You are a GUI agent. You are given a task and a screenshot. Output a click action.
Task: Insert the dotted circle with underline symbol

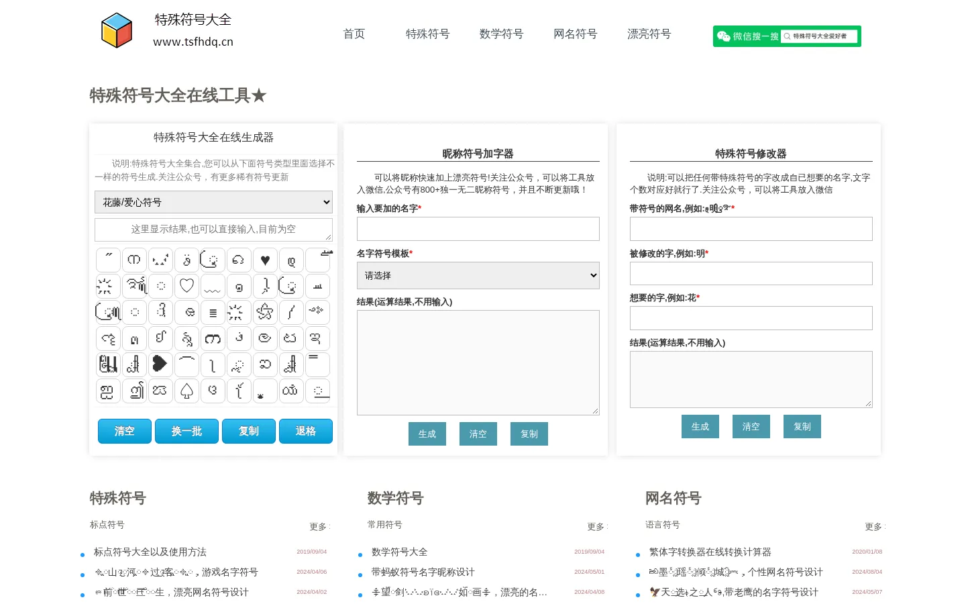tap(317, 391)
